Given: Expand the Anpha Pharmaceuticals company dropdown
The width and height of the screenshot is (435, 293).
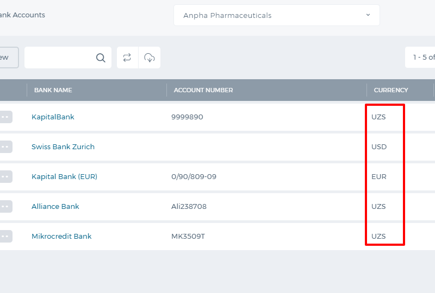Looking at the screenshot, I should point(277,15).
